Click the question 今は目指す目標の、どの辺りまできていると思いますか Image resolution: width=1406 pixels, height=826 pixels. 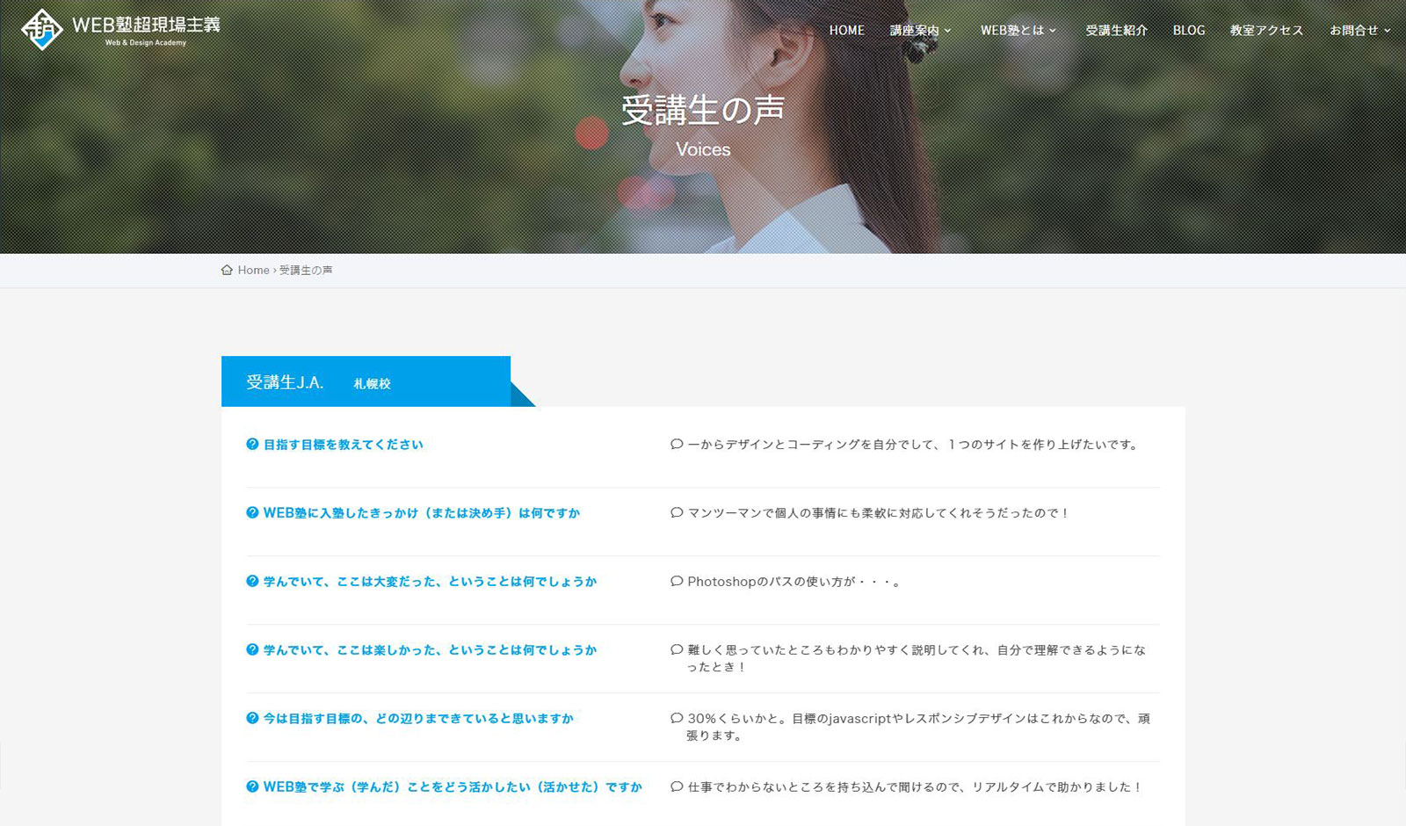tap(418, 719)
